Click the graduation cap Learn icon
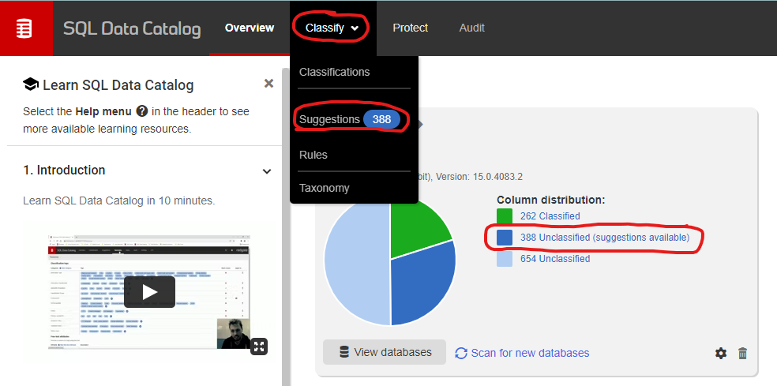This screenshot has width=777, height=386. pos(31,84)
